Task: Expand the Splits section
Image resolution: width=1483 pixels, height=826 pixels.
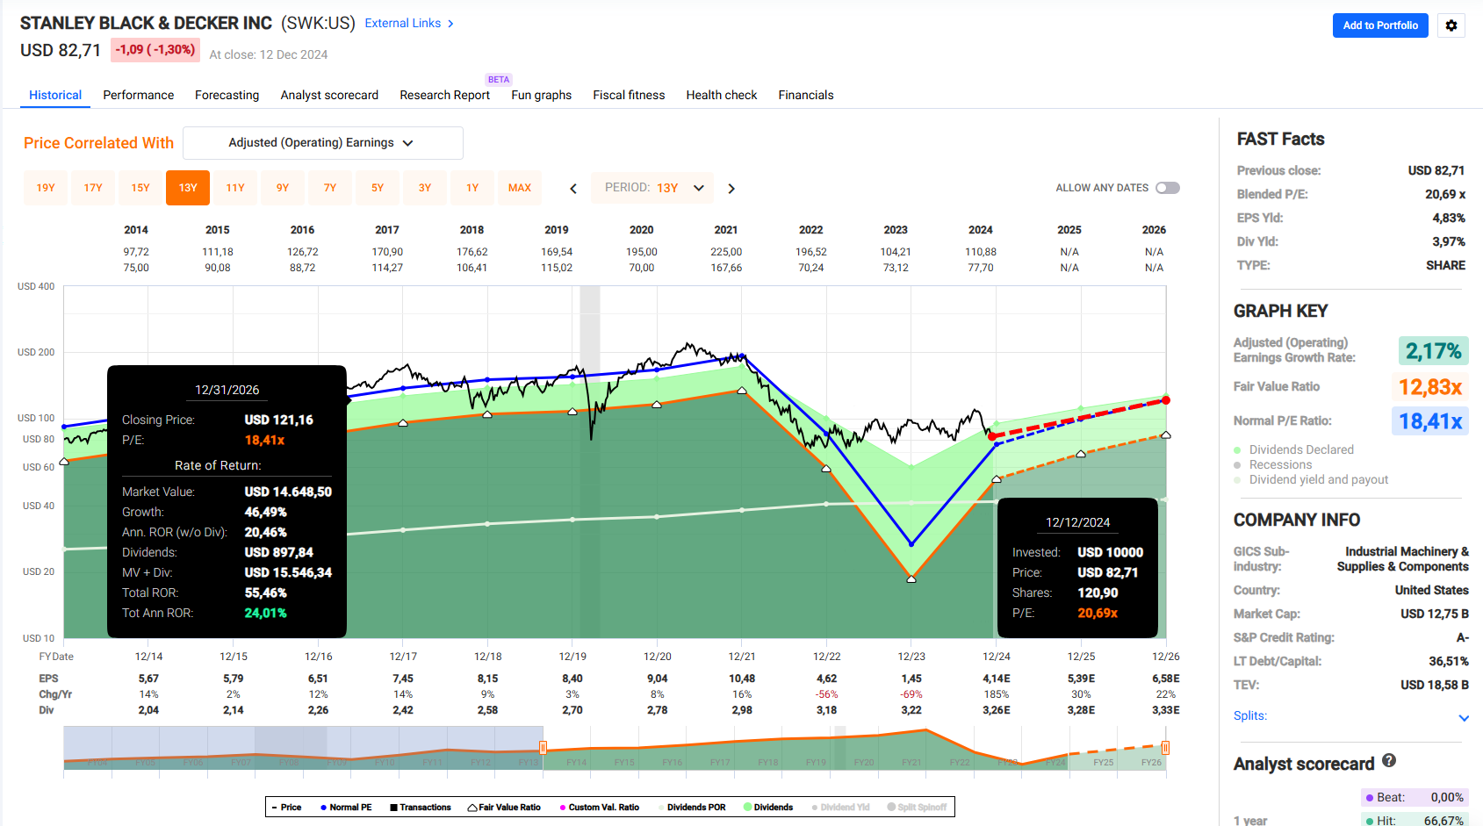Action: tap(1464, 717)
